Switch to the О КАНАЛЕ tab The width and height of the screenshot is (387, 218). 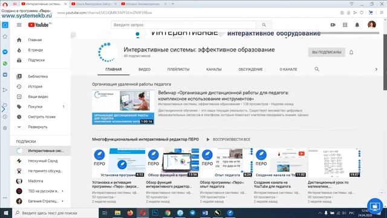(288, 70)
